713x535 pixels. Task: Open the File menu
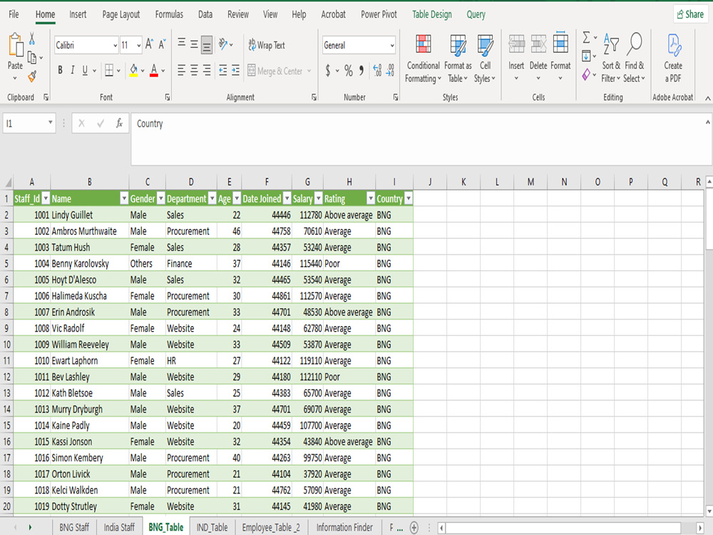[x=14, y=14]
